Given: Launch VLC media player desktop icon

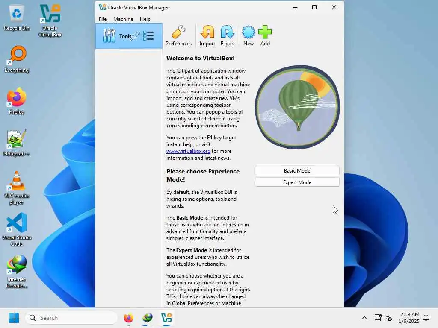Looking at the screenshot, I should click(17, 188).
